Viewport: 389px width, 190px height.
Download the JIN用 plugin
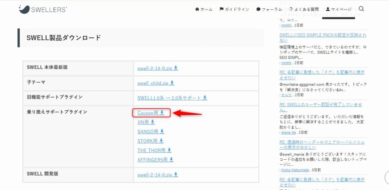(146, 122)
